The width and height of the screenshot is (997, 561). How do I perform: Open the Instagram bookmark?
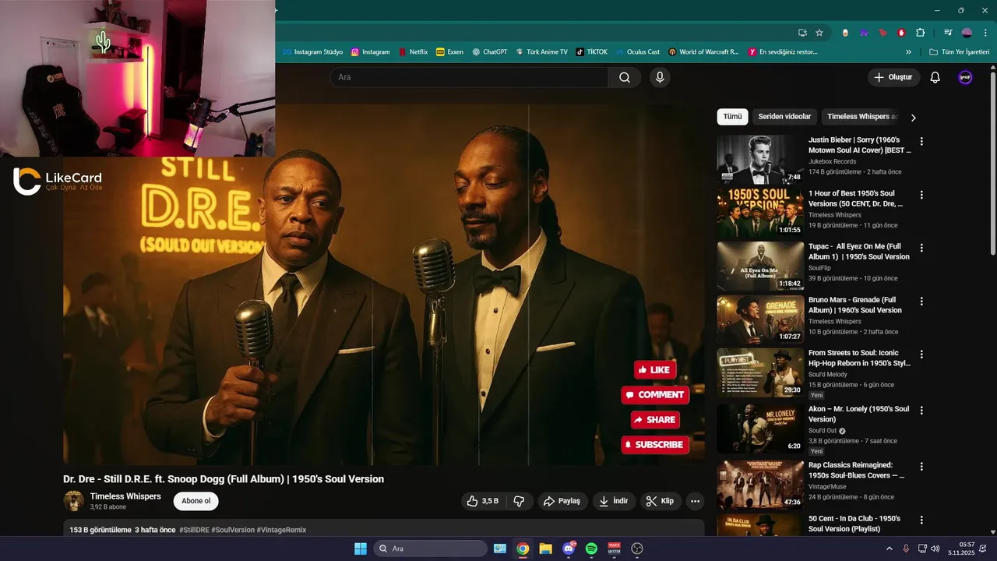click(x=371, y=52)
